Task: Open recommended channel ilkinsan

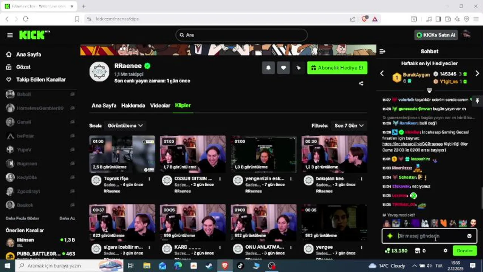Action: click(x=40, y=242)
